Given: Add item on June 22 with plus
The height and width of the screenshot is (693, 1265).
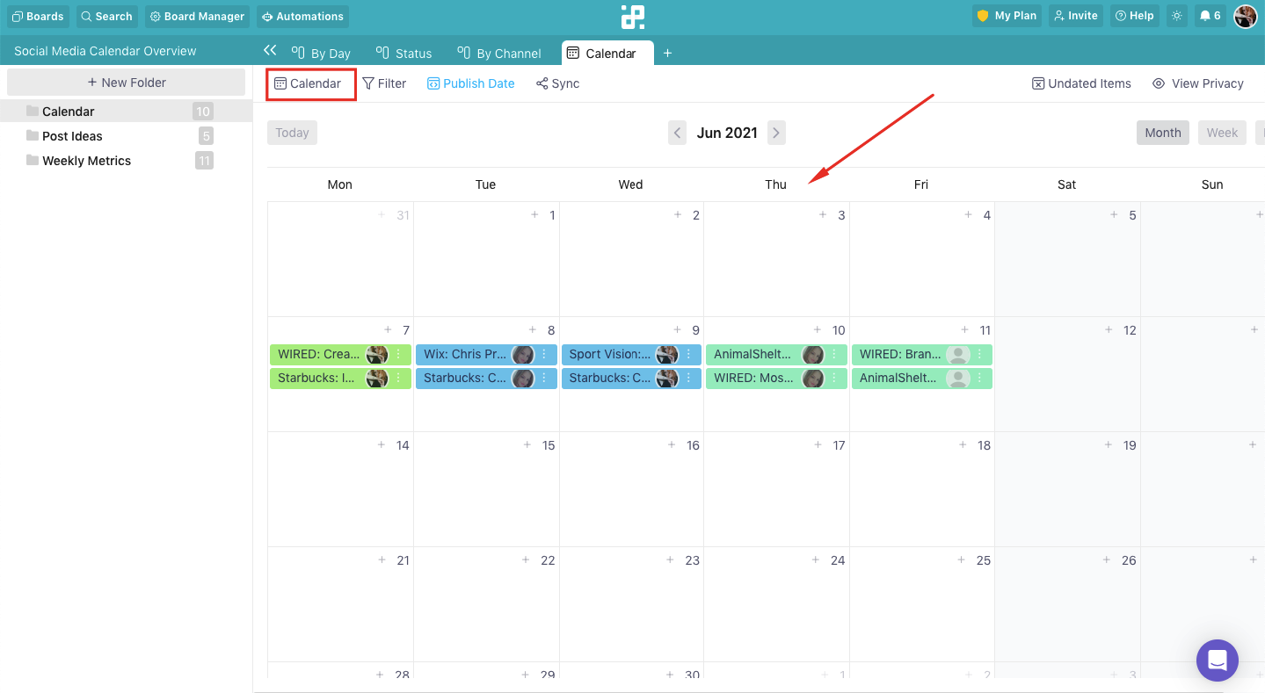Looking at the screenshot, I should click(x=526, y=559).
